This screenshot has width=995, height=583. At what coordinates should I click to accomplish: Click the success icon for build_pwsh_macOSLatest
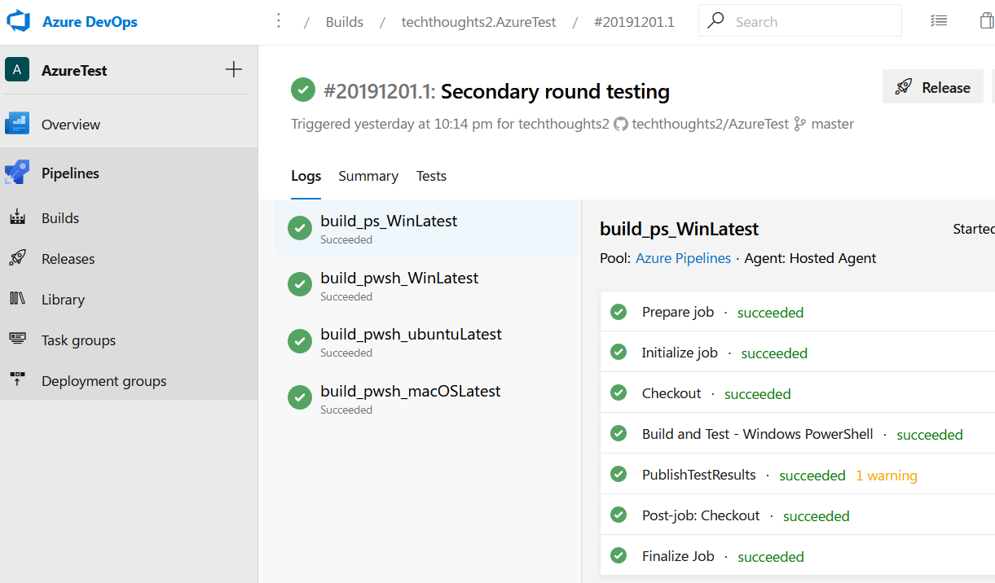[x=300, y=397]
